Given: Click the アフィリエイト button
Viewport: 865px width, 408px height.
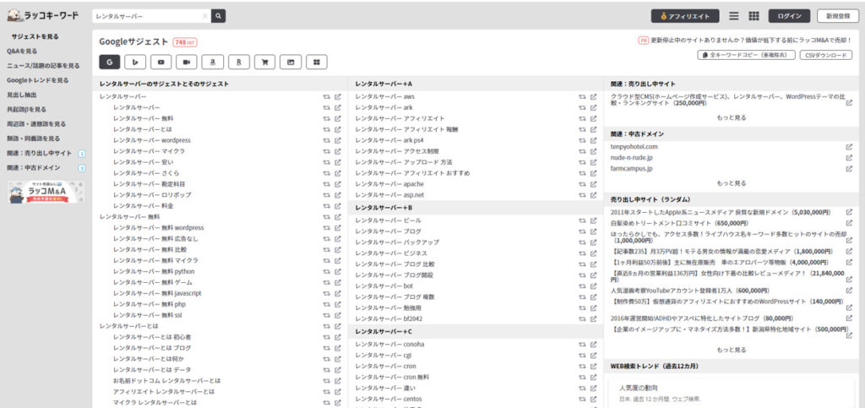Looking at the screenshot, I should (684, 16).
